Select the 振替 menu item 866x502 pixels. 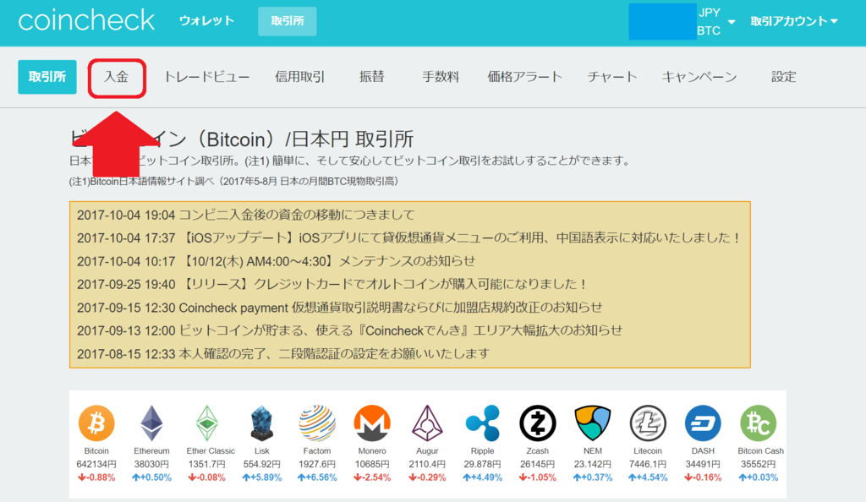(372, 77)
